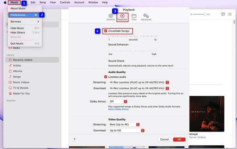Select Music Videos in the sidebar
Viewport: 237px width, 149px height.
(21, 82)
